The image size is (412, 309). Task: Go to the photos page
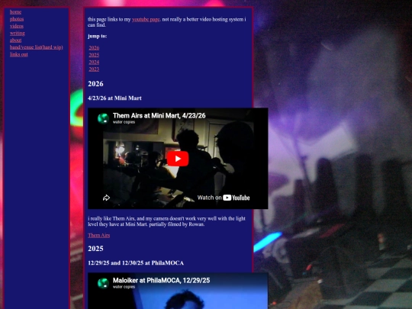(17, 19)
